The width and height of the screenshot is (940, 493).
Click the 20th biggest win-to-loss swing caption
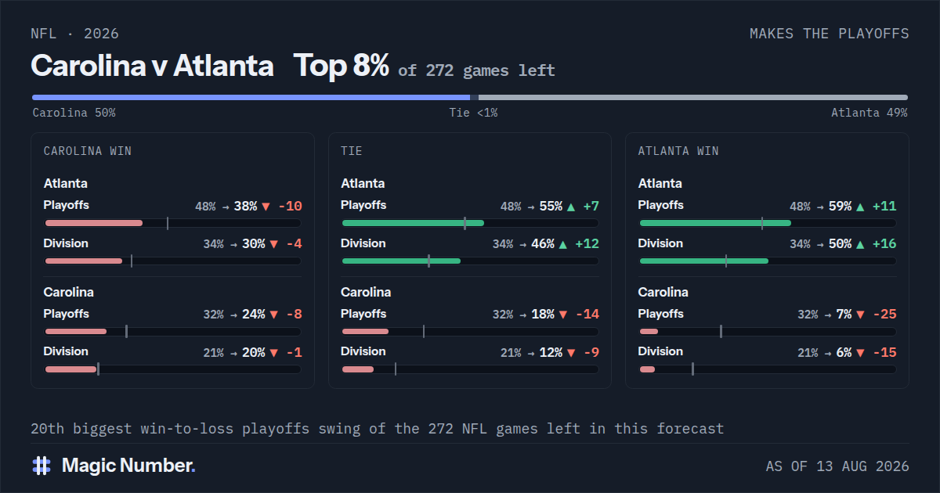[378, 429]
